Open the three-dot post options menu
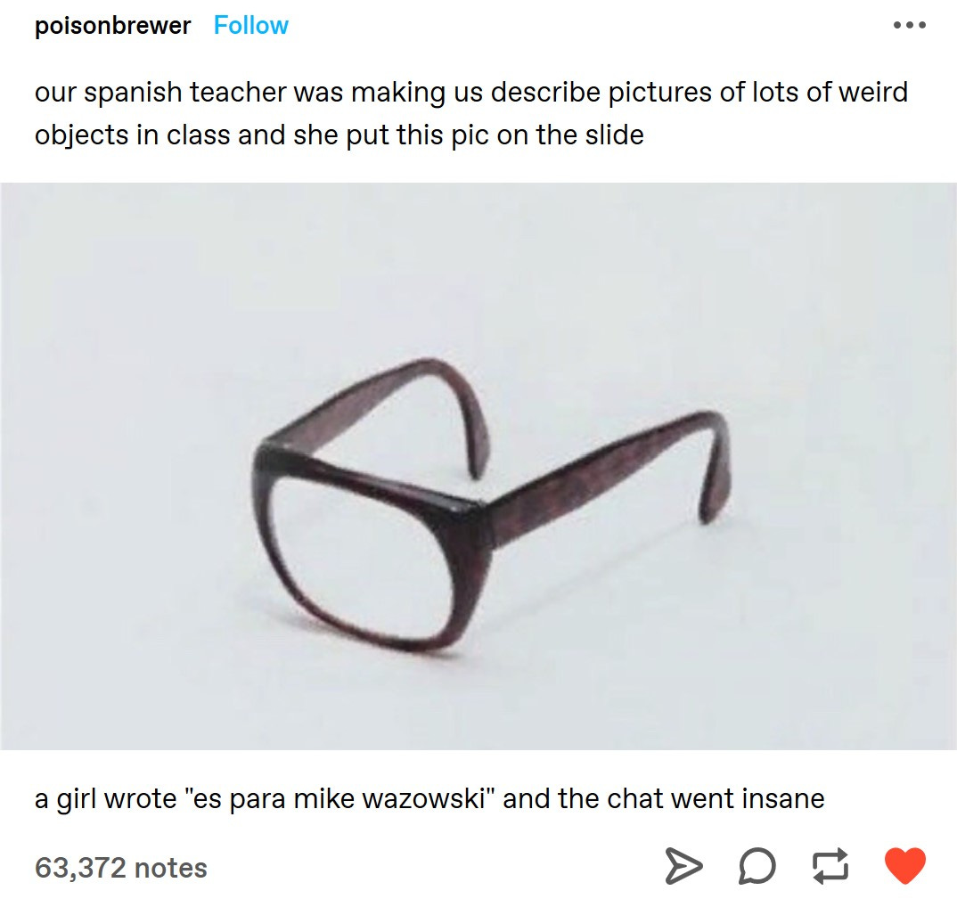 click(x=910, y=26)
